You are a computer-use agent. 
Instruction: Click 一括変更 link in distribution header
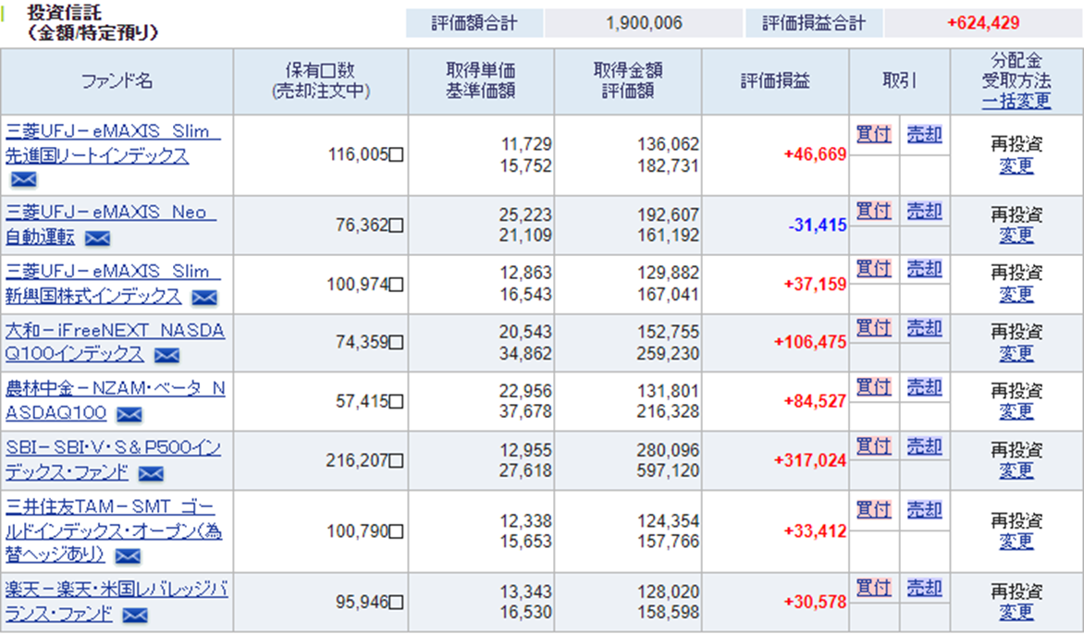(1016, 101)
